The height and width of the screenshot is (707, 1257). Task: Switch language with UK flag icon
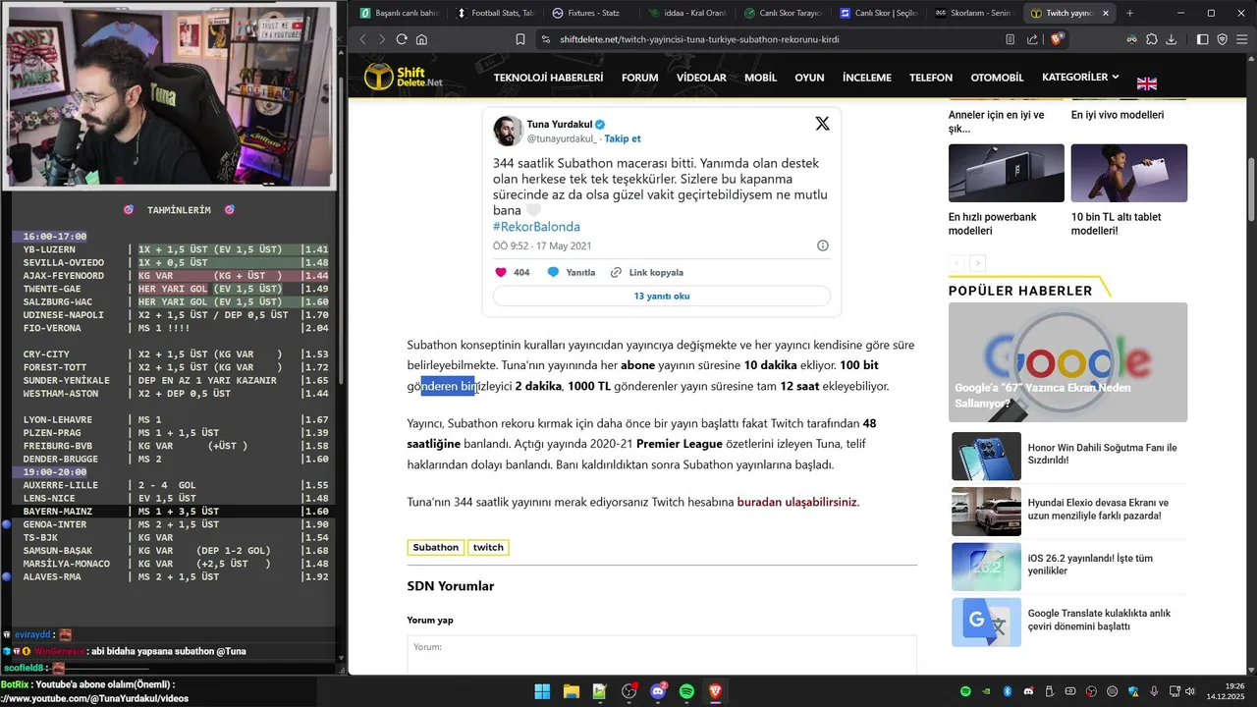(1147, 83)
